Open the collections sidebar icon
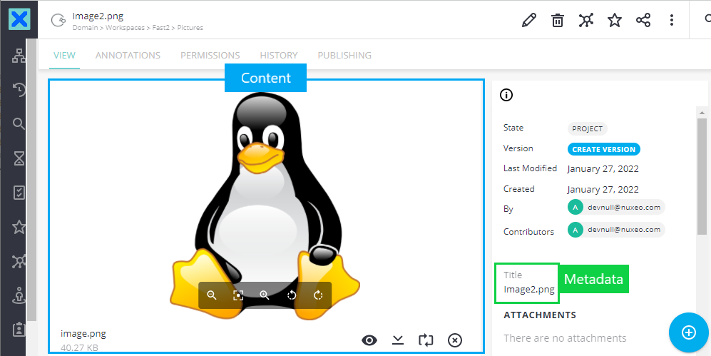711x356 pixels. click(x=19, y=261)
